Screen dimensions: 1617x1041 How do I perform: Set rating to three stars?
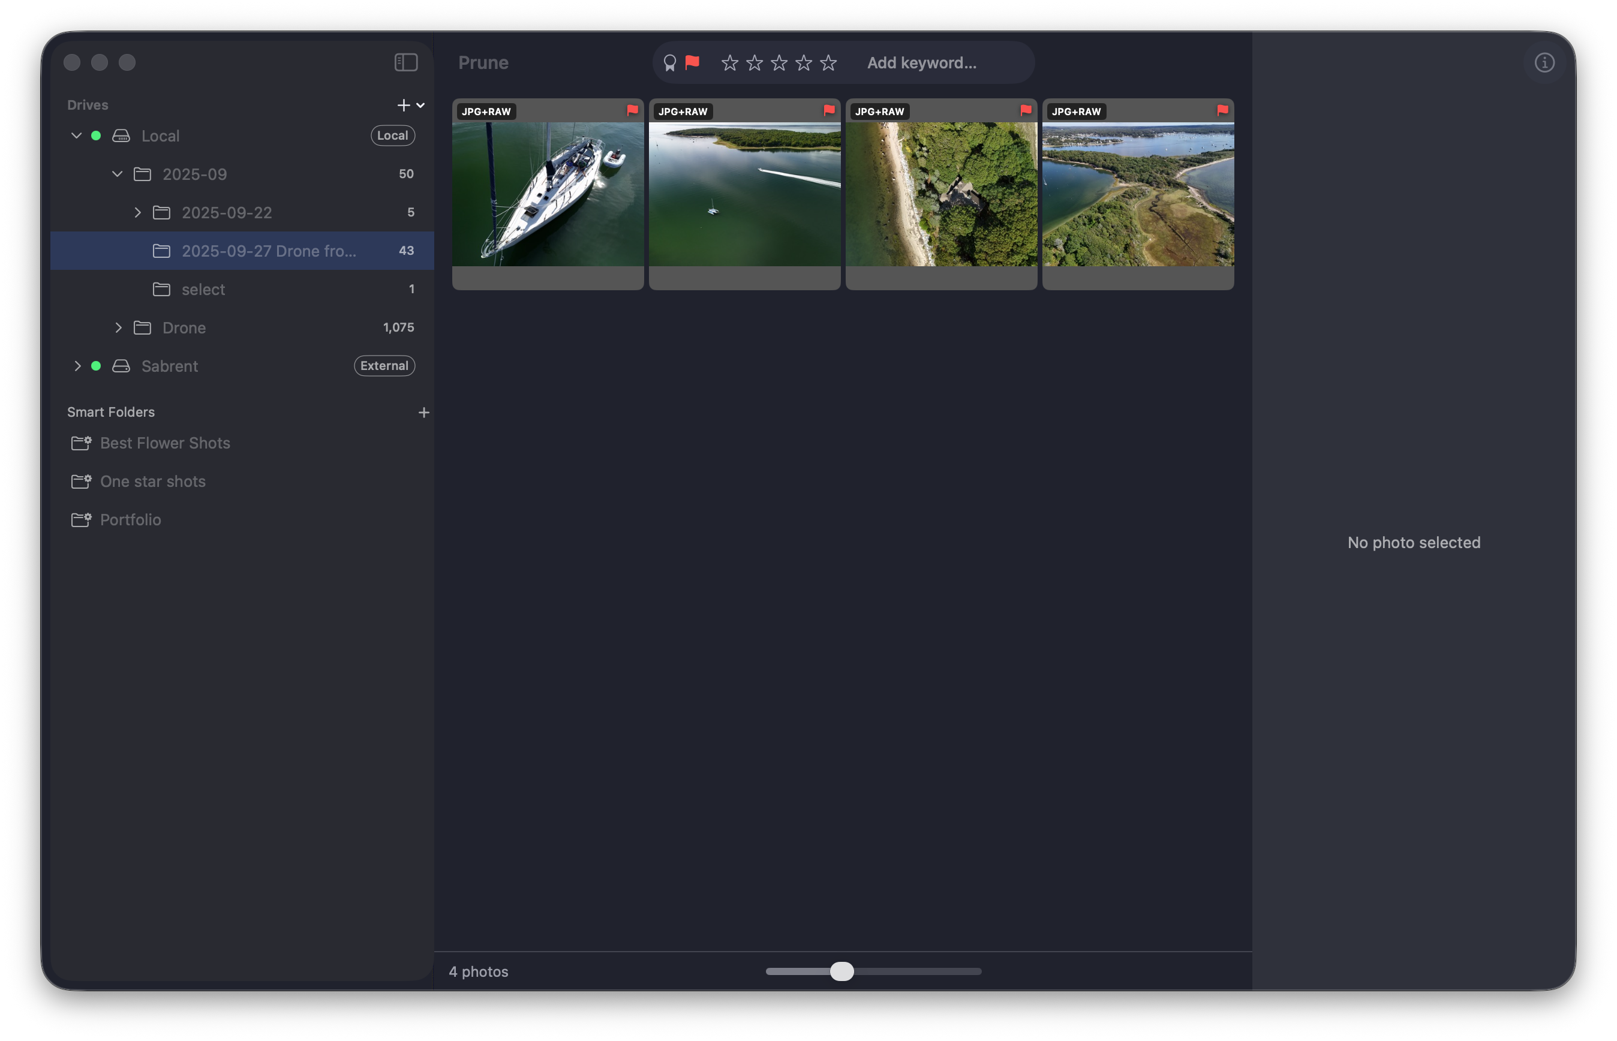click(x=779, y=63)
